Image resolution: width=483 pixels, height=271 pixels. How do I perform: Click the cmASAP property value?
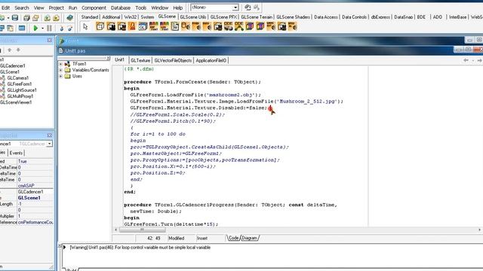click(35, 186)
